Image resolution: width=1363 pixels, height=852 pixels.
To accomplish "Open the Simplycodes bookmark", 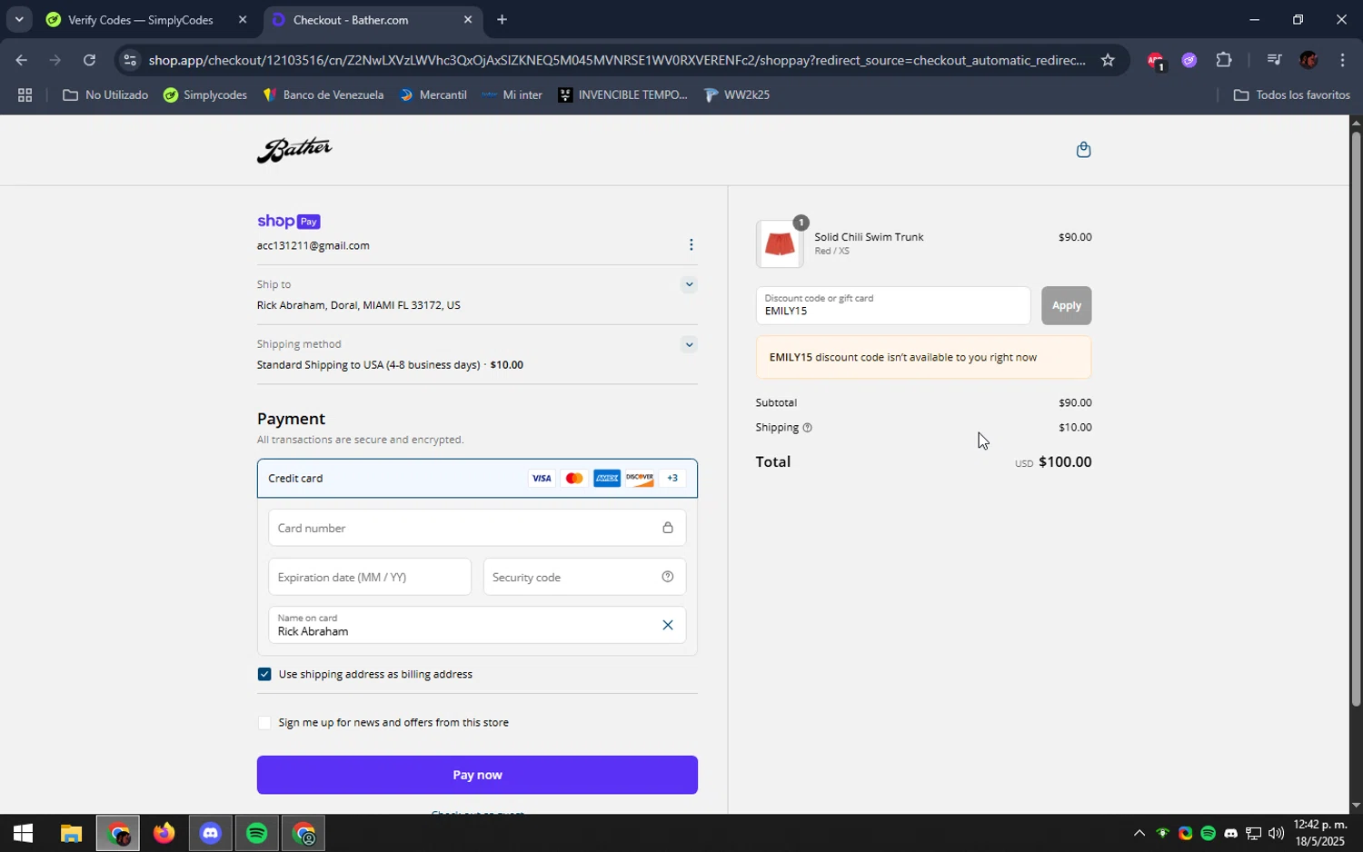I will point(205,94).
